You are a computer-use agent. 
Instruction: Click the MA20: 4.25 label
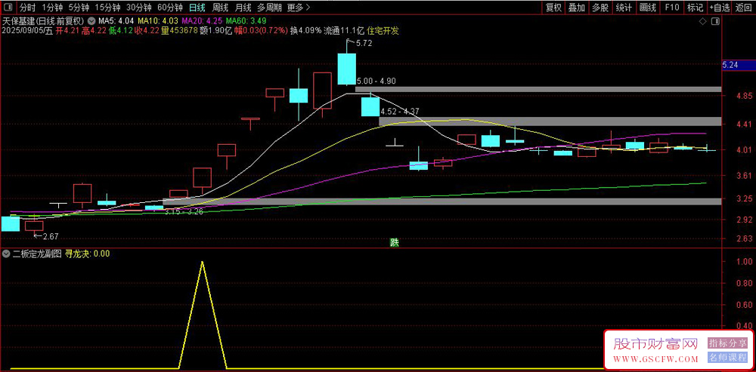tap(202, 21)
